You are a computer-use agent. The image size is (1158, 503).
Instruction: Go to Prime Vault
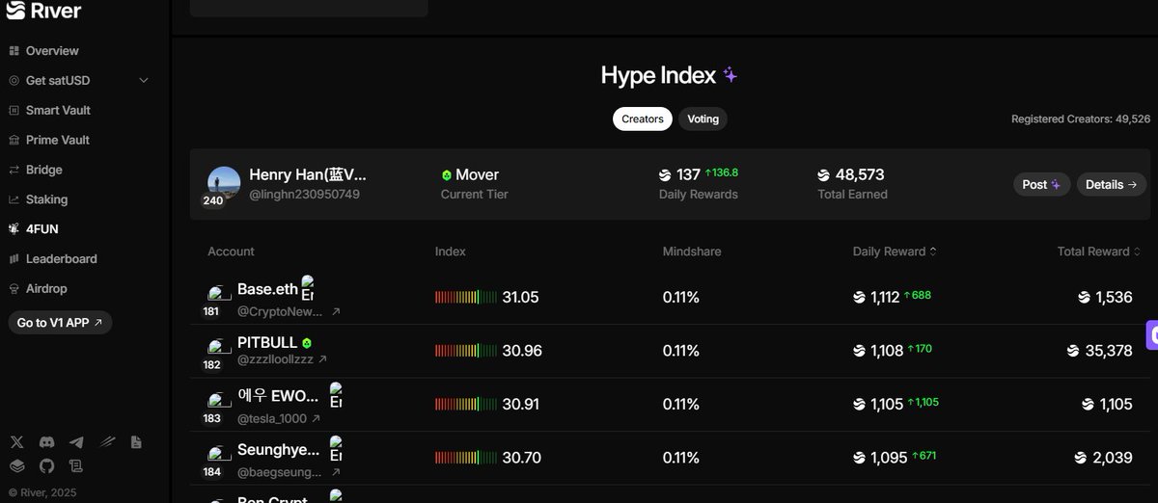tap(58, 141)
